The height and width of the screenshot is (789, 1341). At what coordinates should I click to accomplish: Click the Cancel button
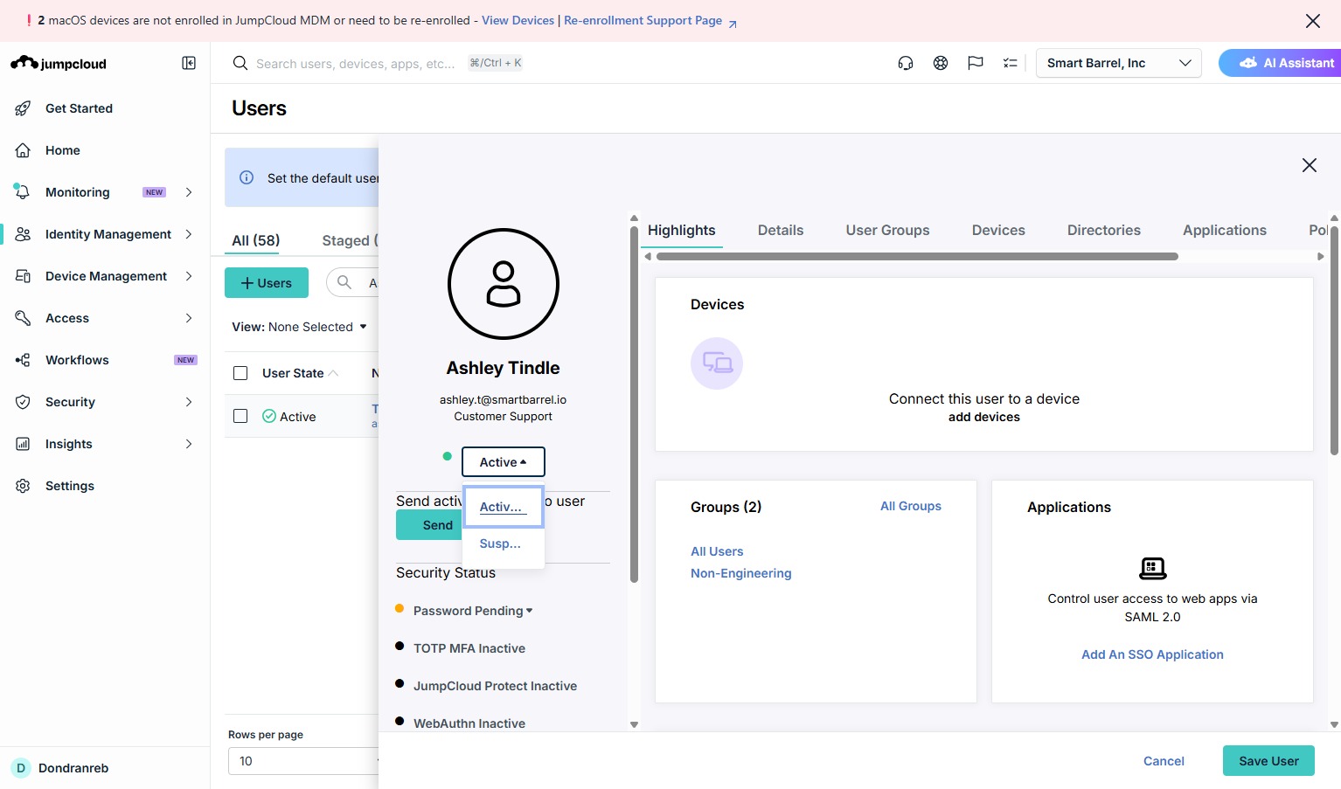[x=1164, y=761]
